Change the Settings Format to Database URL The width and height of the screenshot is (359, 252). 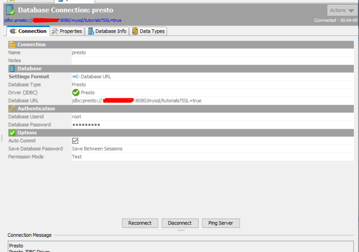[x=93, y=76]
